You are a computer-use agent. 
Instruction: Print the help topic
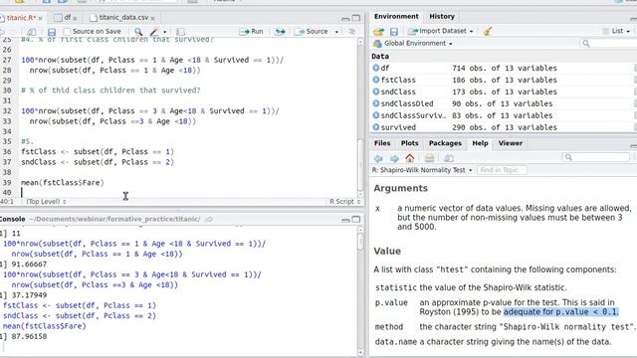[x=429, y=158]
